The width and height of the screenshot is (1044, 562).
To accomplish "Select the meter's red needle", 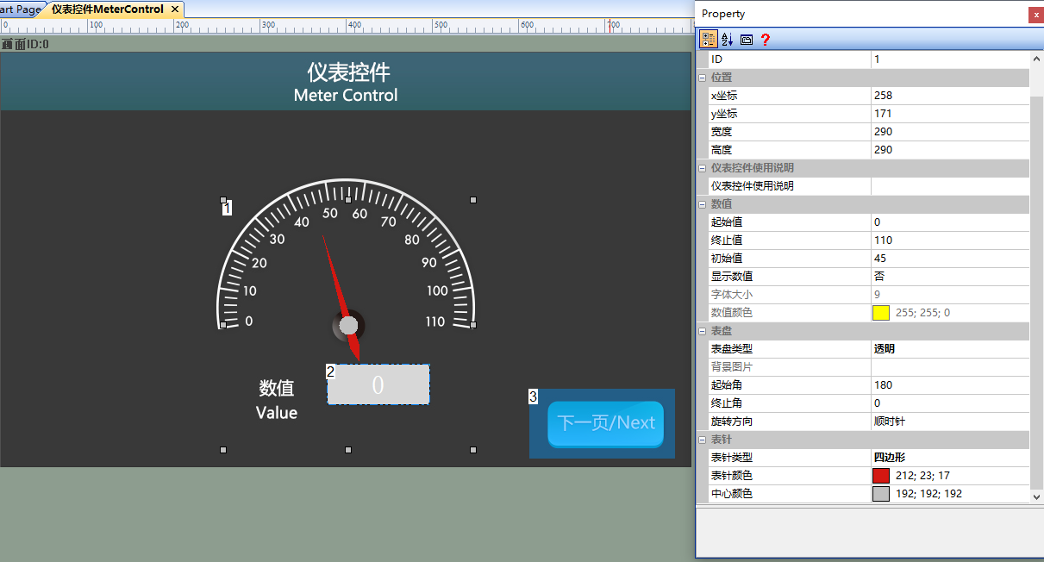I will [x=341, y=298].
